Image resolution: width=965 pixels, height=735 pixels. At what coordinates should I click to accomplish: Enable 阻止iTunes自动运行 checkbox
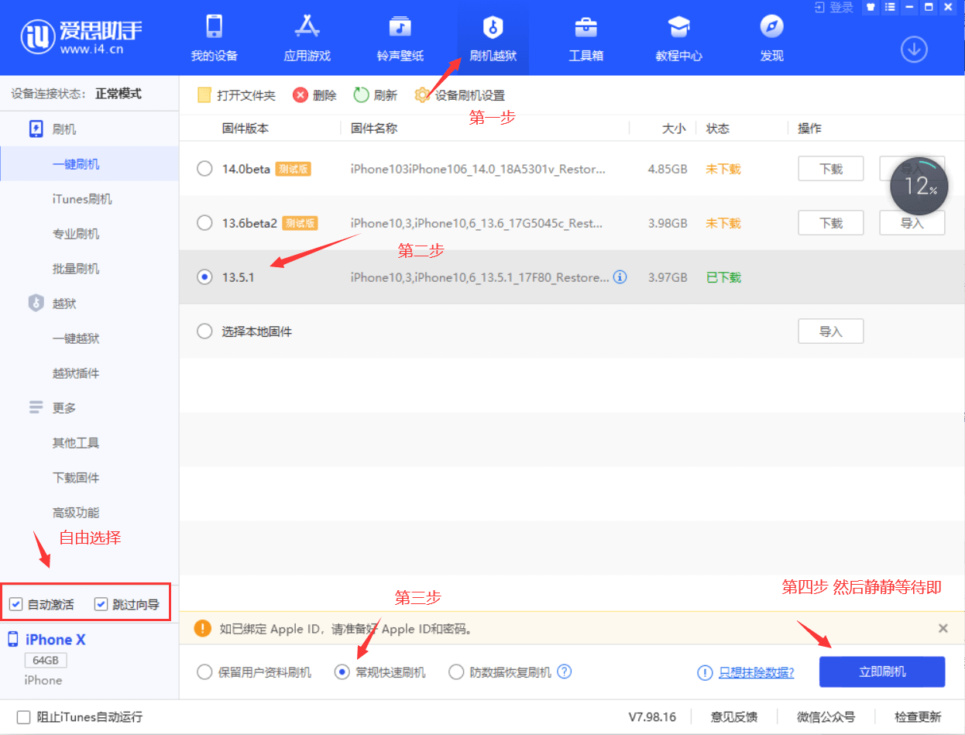tap(23, 717)
